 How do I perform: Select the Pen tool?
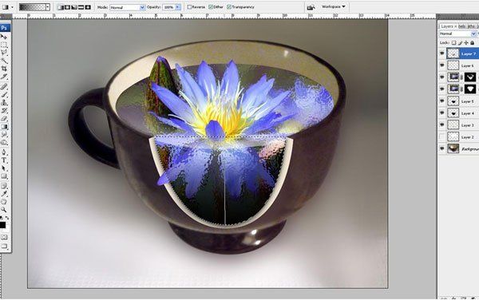4,152
